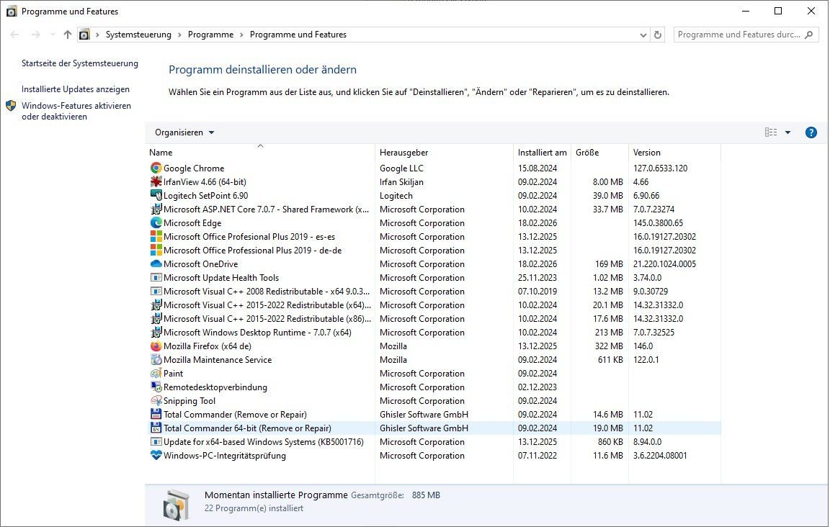Sort by the Version column header
This screenshot has width=830, height=527.
(x=674, y=153)
